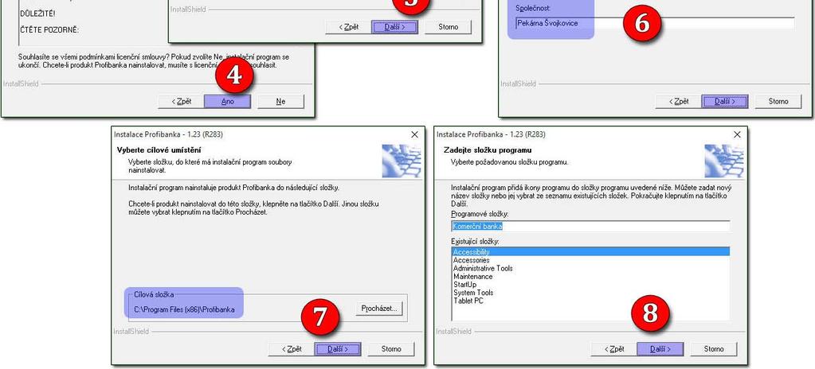Viewport: 815px width, 369px height.
Task: Close the program folder dialog window
Action: [x=736, y=134]
